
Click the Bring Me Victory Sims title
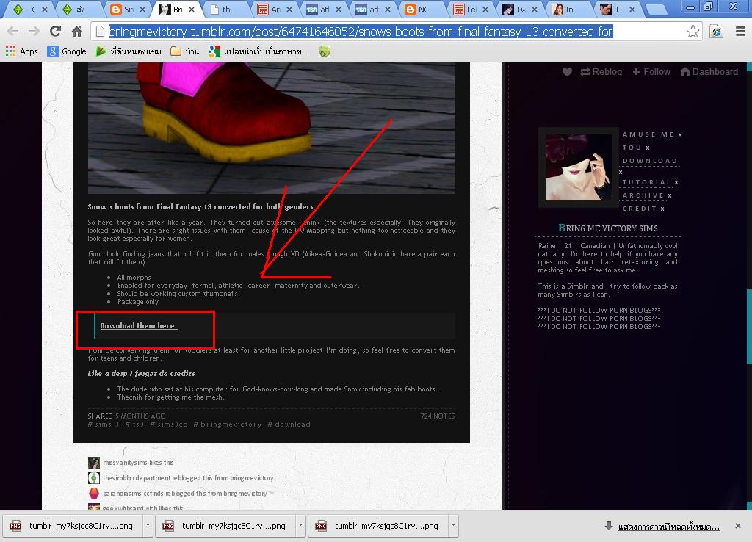point(607,228)
